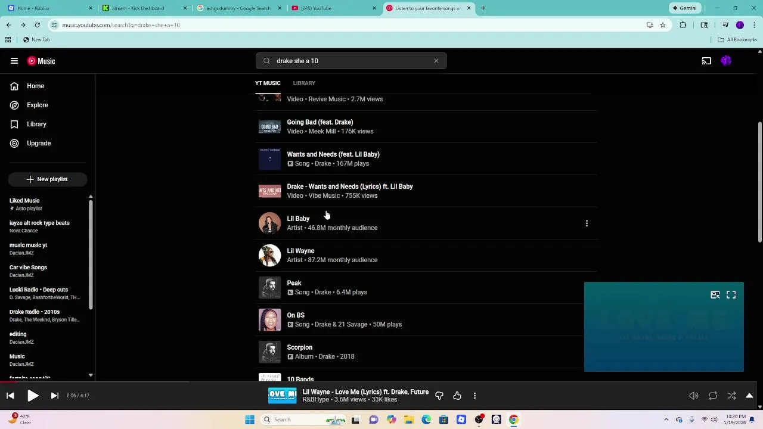Open the Chrome extensions puzzle icon
The width and height of the screenshot is (763, 429).
coord(683,25)
